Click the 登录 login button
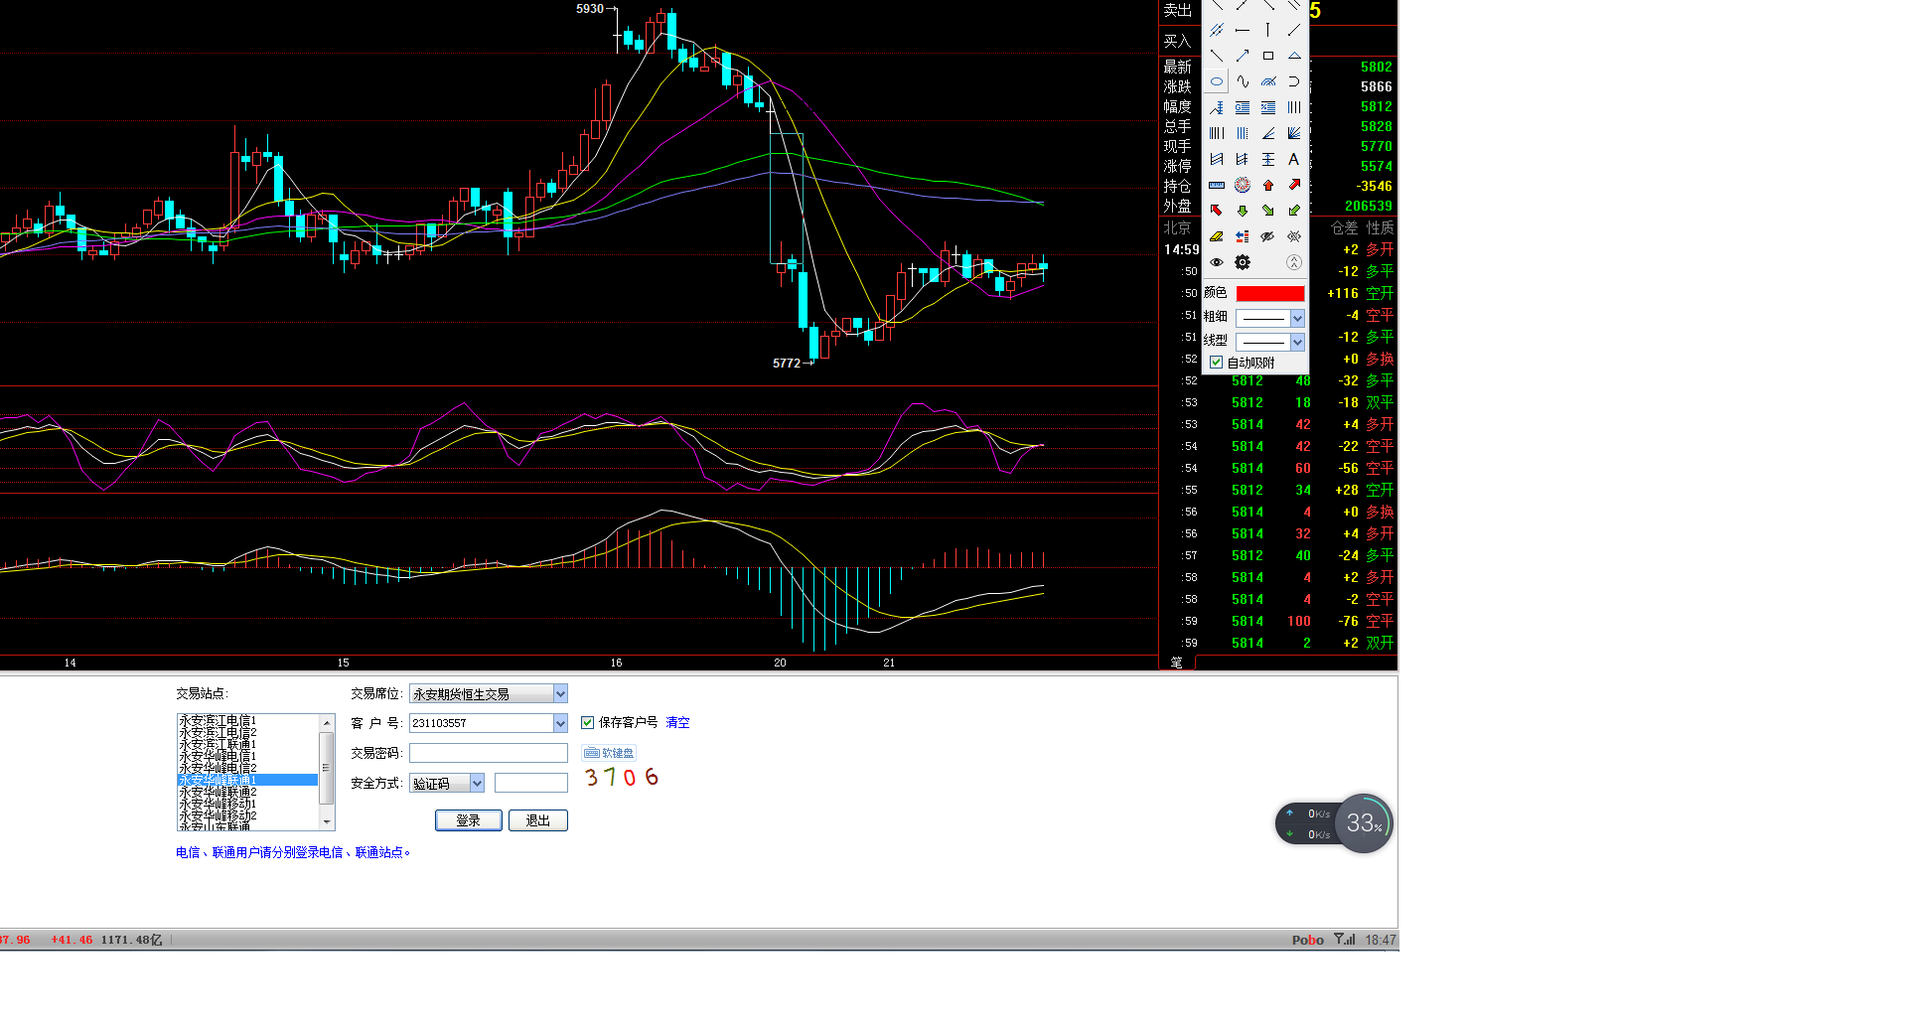 pos(468,820)
